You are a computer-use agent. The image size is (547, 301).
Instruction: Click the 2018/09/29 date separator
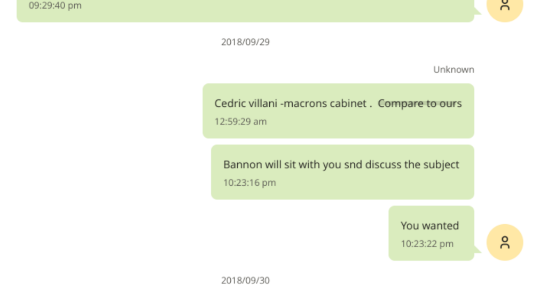point(245,42)
